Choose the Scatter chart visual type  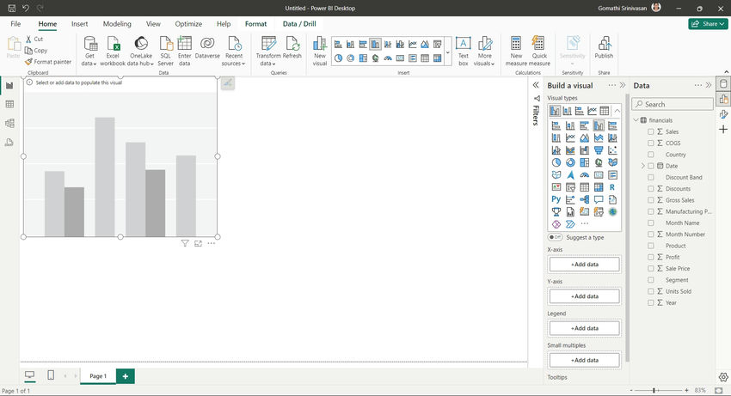click(612, 150)
